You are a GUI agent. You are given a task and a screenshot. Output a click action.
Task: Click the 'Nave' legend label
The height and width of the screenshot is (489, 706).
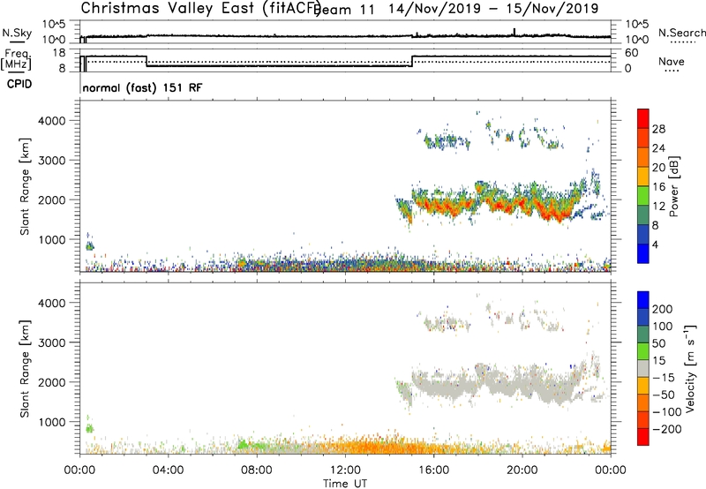point(672,61)
